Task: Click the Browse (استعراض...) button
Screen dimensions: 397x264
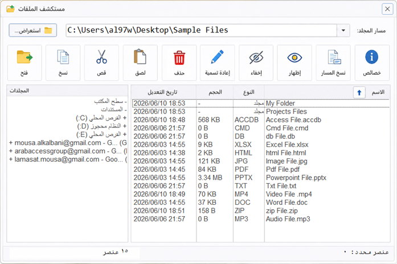Action: click(32, 30)
